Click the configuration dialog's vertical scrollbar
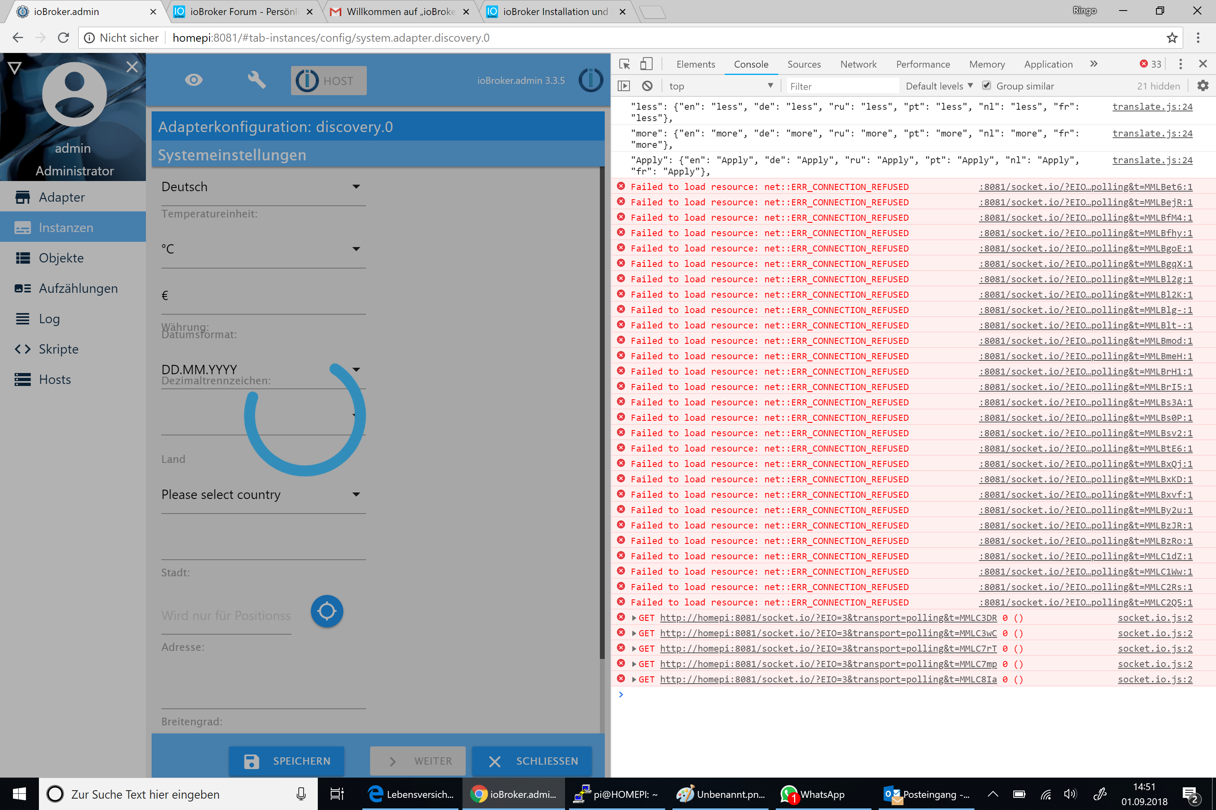1216x810 pixels. coord(602,413)
